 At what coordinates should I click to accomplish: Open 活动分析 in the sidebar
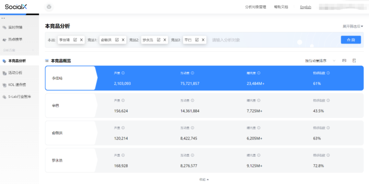pyautogui.click(x=15, y=73)
